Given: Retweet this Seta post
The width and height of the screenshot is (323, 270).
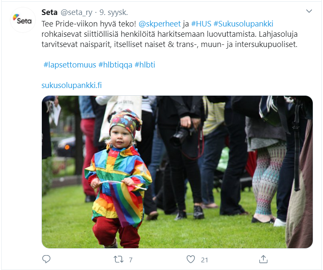Looking at the screenshot, I should click(119, 259).
